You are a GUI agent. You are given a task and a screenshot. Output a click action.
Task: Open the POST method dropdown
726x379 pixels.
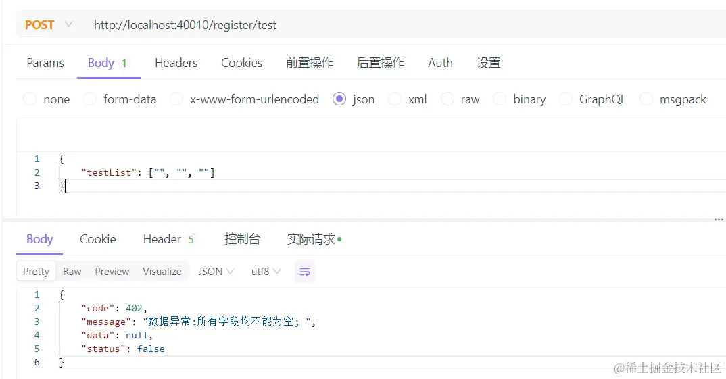49,24
